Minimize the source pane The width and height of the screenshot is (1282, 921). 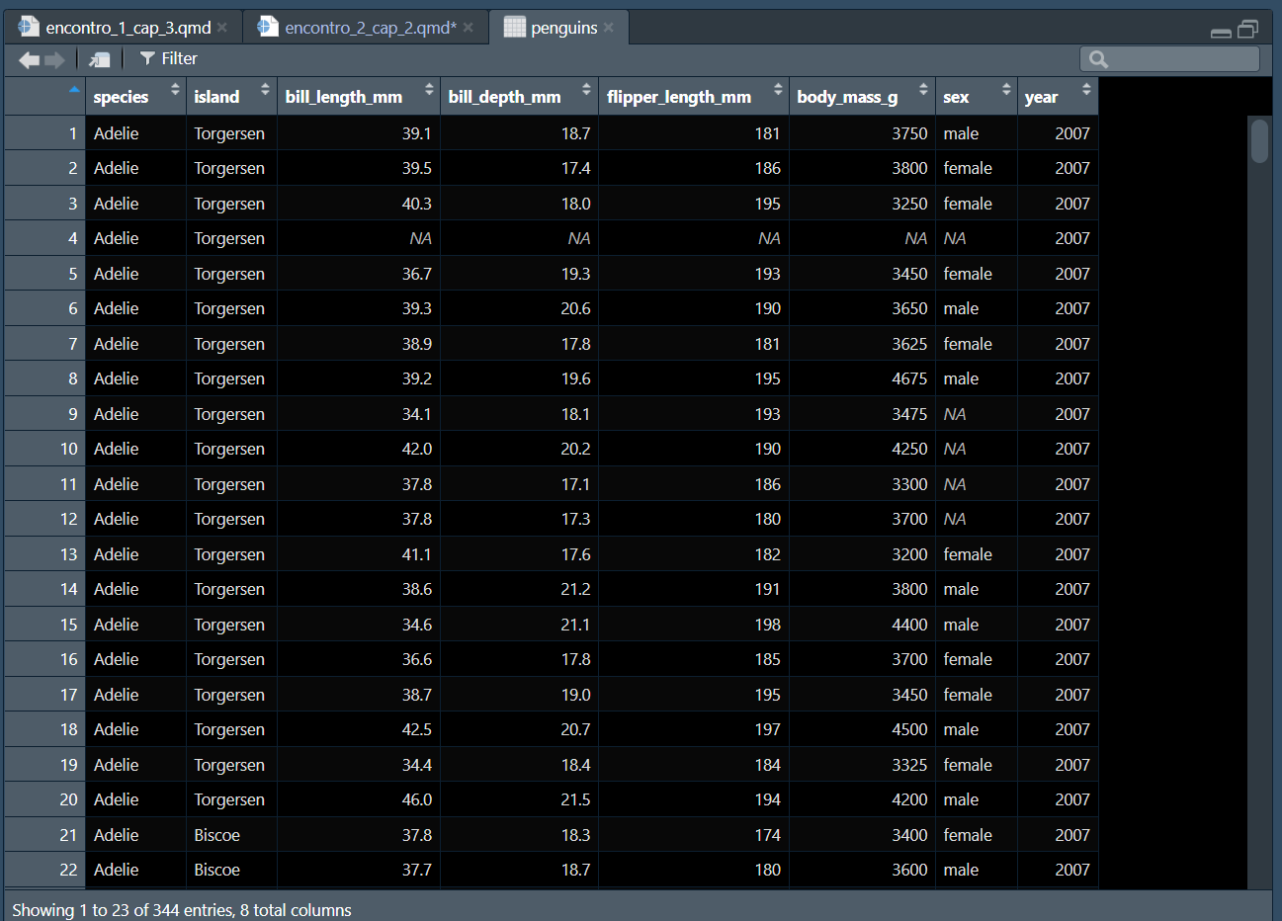pos(1221,32)
